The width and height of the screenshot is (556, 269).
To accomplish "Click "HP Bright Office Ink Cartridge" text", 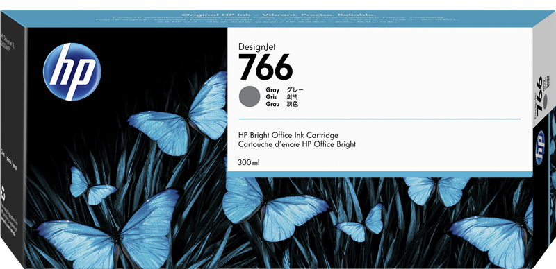I will click(x=288, y=136).
